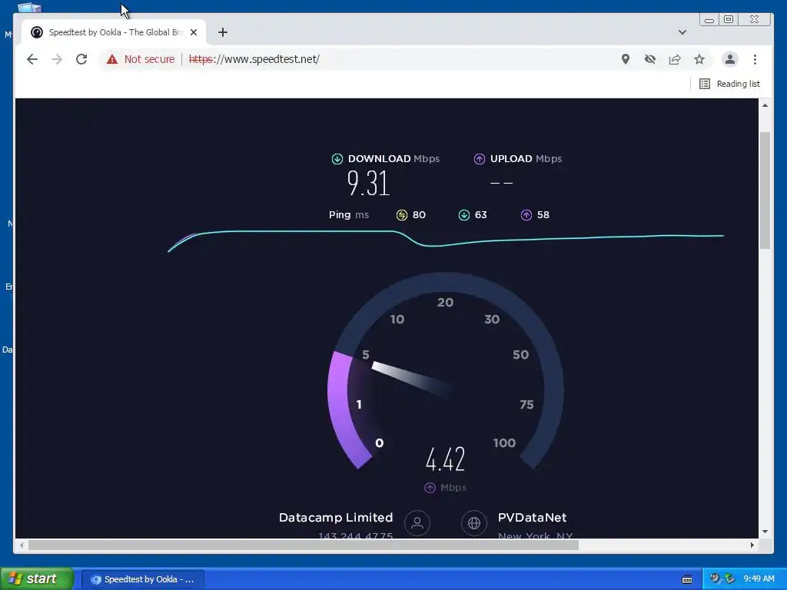Click the speedometer gauge needle

409,377
